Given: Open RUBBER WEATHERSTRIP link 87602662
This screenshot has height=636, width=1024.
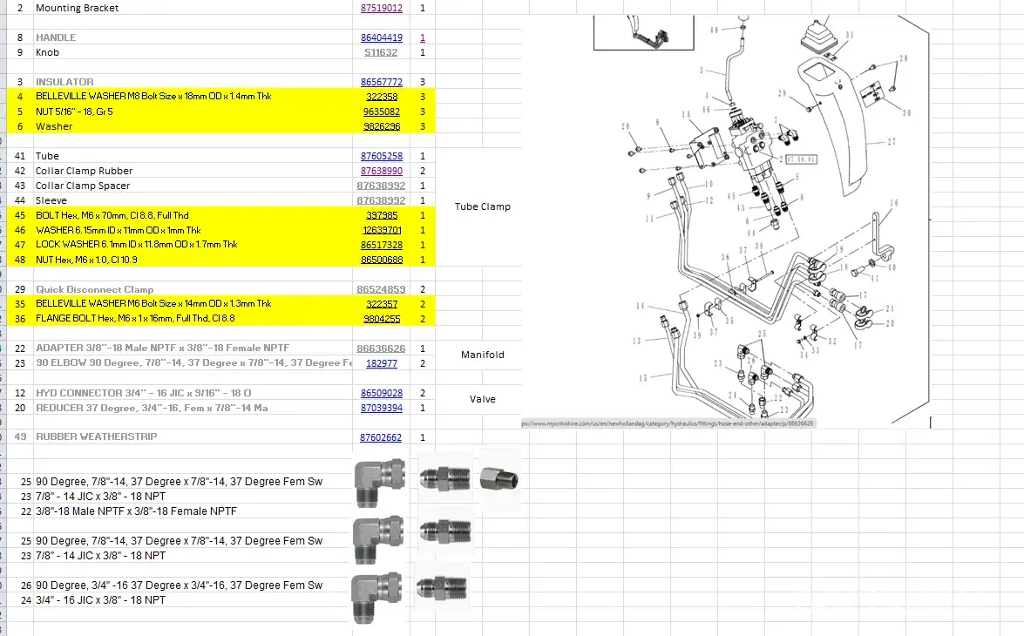Looking at the screenshot, I should point(382,437).
